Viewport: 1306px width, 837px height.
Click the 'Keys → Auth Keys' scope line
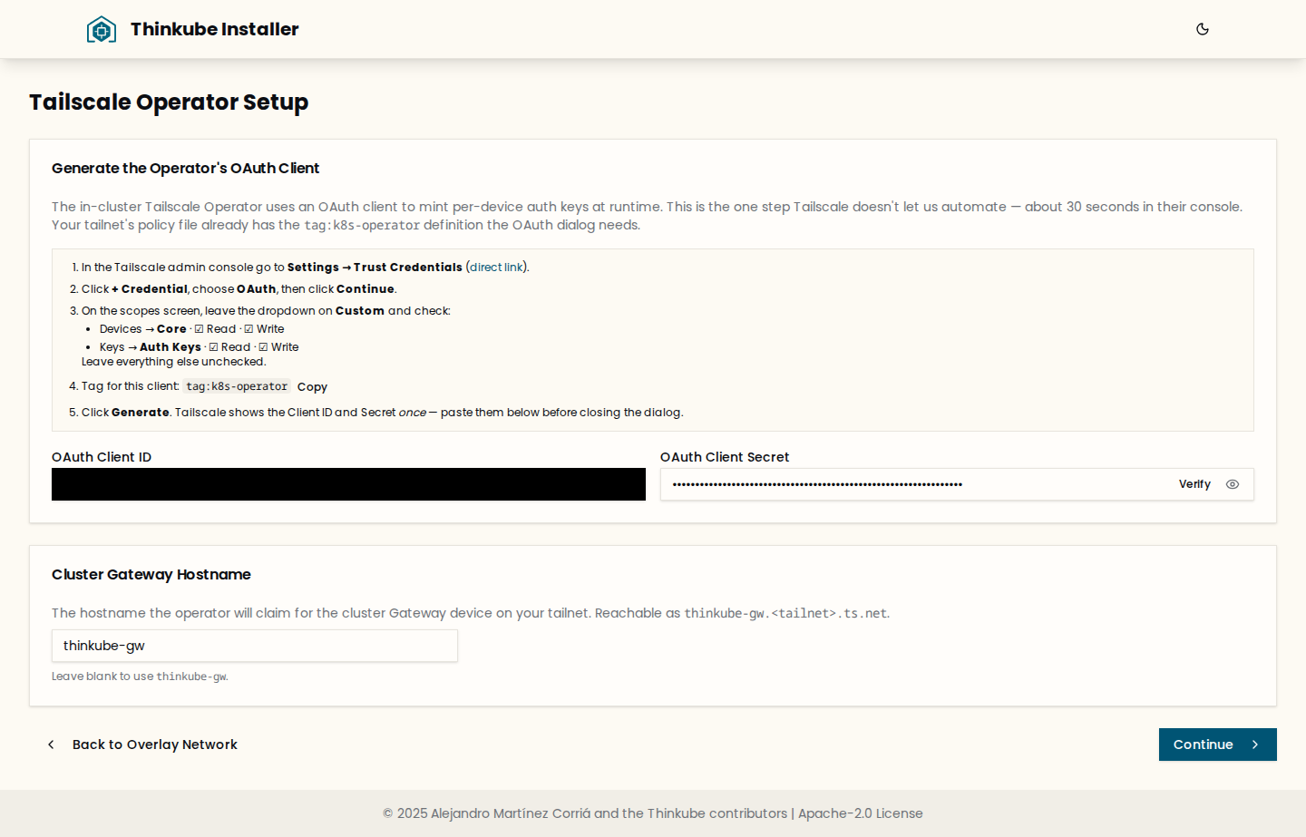pos(200,347)
